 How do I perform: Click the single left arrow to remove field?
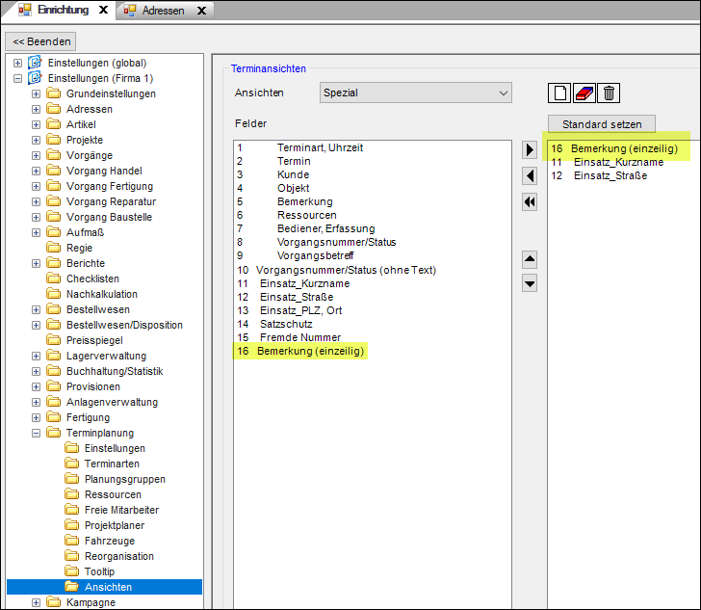point(530,175)
